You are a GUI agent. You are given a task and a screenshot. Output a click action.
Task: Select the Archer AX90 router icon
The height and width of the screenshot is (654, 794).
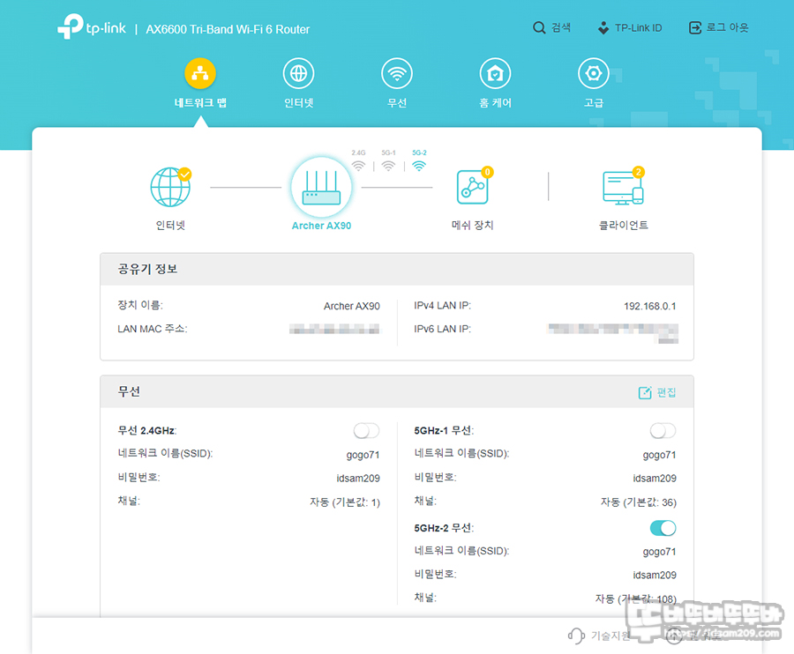click(321, 187)
